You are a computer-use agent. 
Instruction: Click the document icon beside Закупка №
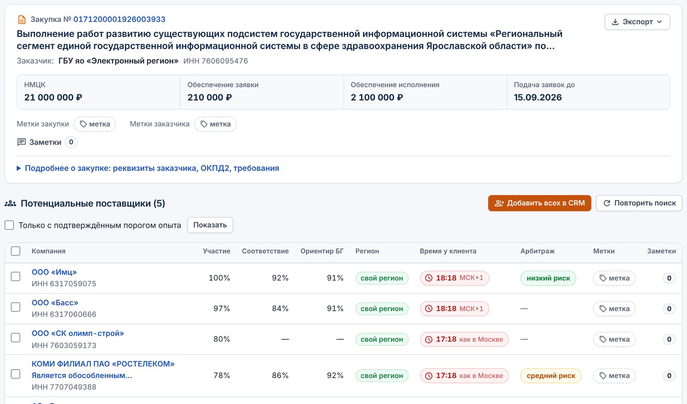click(x=21, y=20)
